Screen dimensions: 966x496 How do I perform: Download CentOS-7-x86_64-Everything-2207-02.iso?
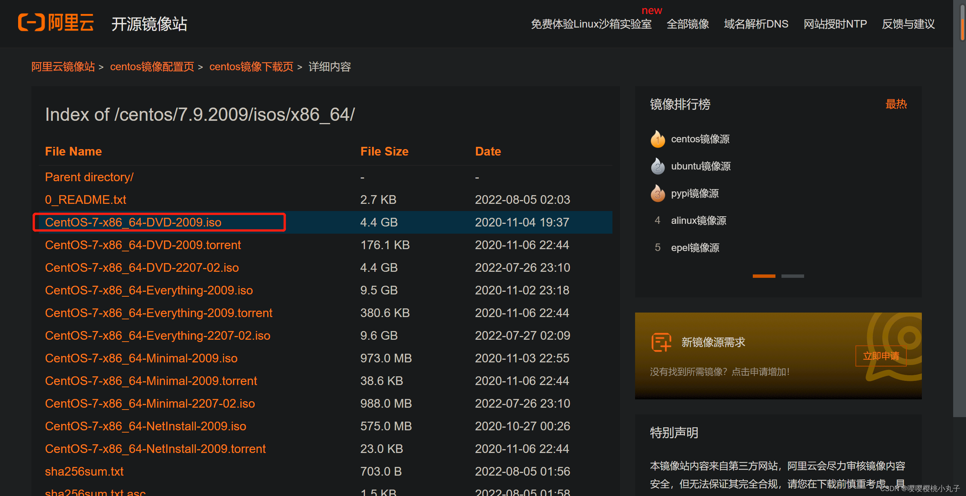click(158, 336)
